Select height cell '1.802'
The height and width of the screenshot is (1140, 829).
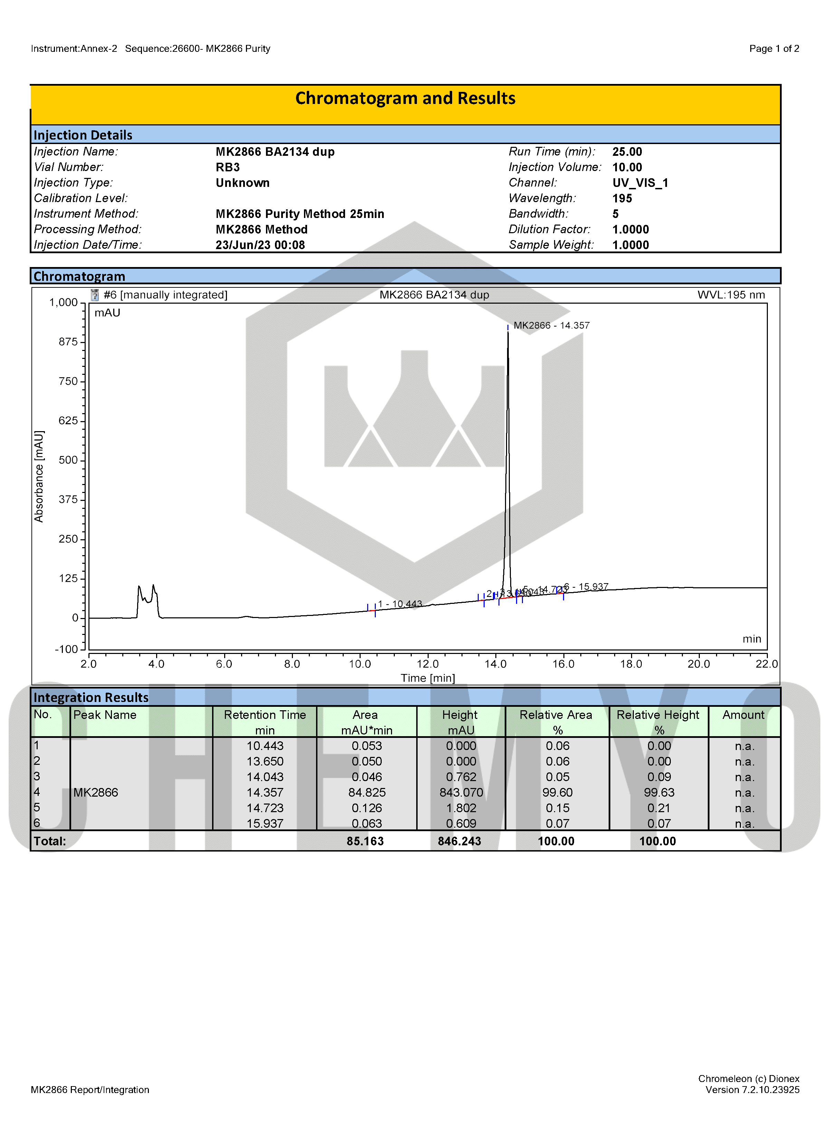461,808
